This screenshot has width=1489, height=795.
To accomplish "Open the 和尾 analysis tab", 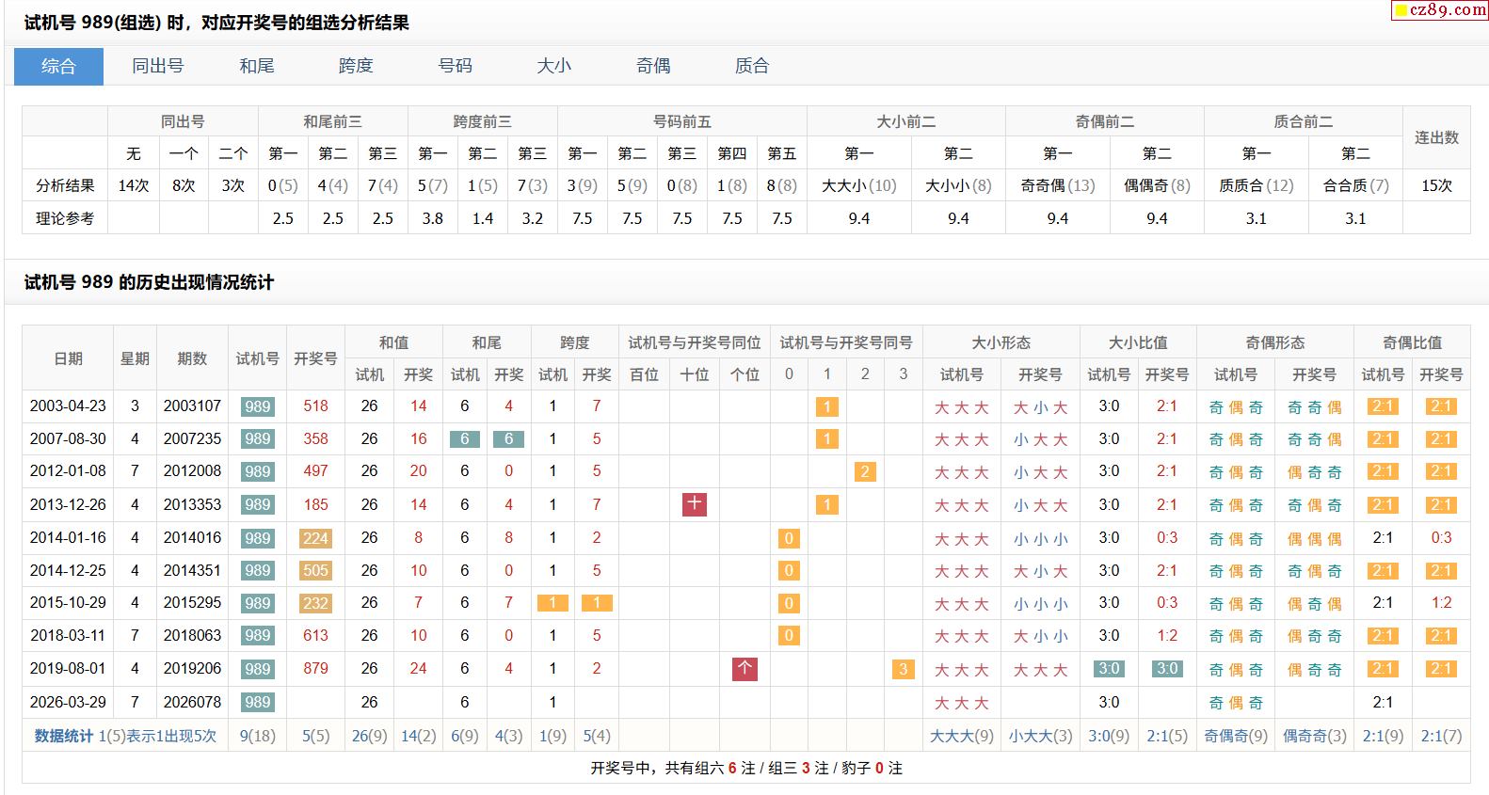I will (256, 66).
